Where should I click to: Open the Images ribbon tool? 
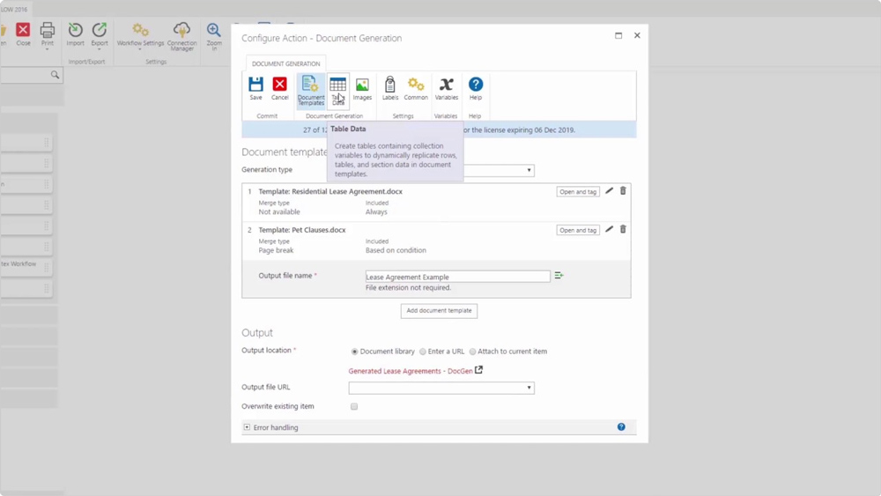[362, 87]
